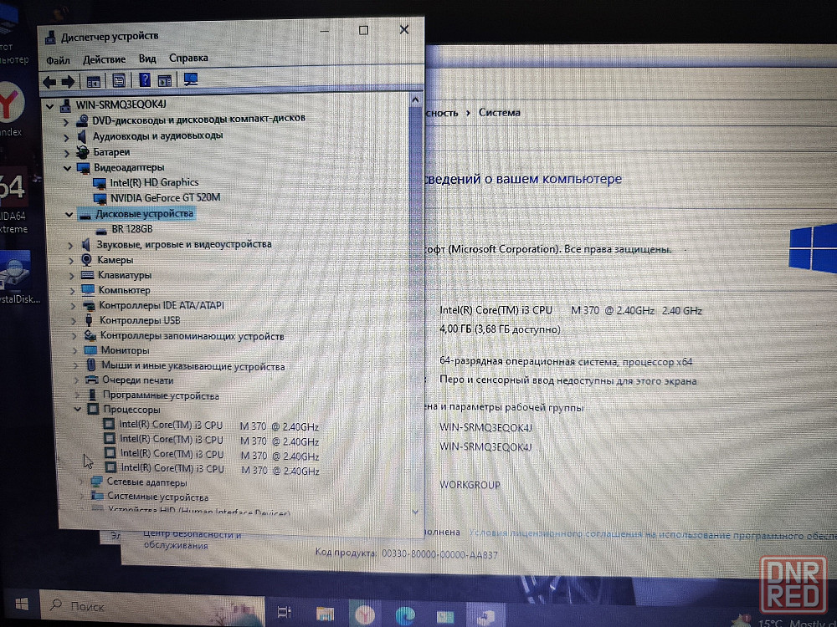Expand the Камеры category
This screenshot has height=627, width=837.
coord(71,261)
